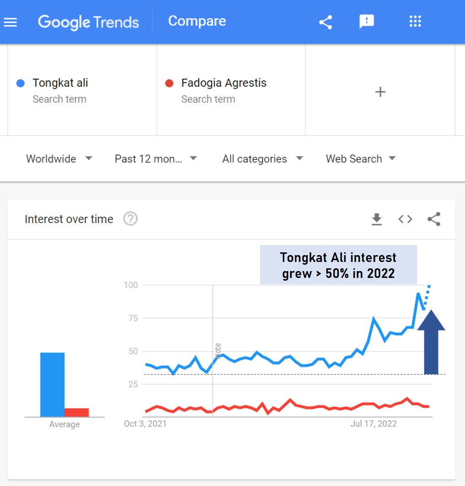
Task: Open the send feedback icon
Action: pos(366,22)
